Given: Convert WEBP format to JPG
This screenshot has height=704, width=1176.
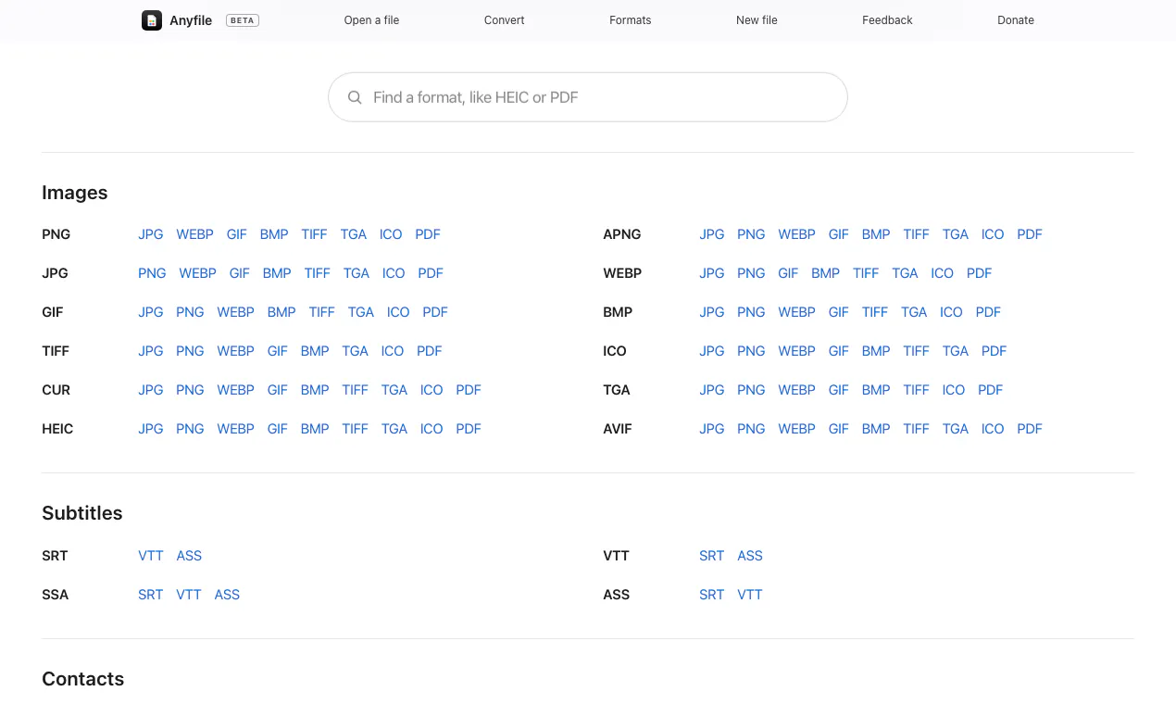Looking at the screenshot, I should tap(712, 273).
